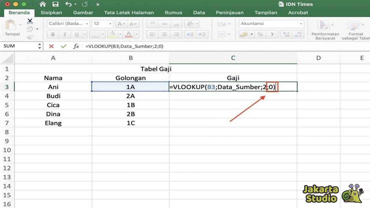Click the Cut (scissors) icon
This screenshot has height=208, width=370.
[x=30, y=22]
